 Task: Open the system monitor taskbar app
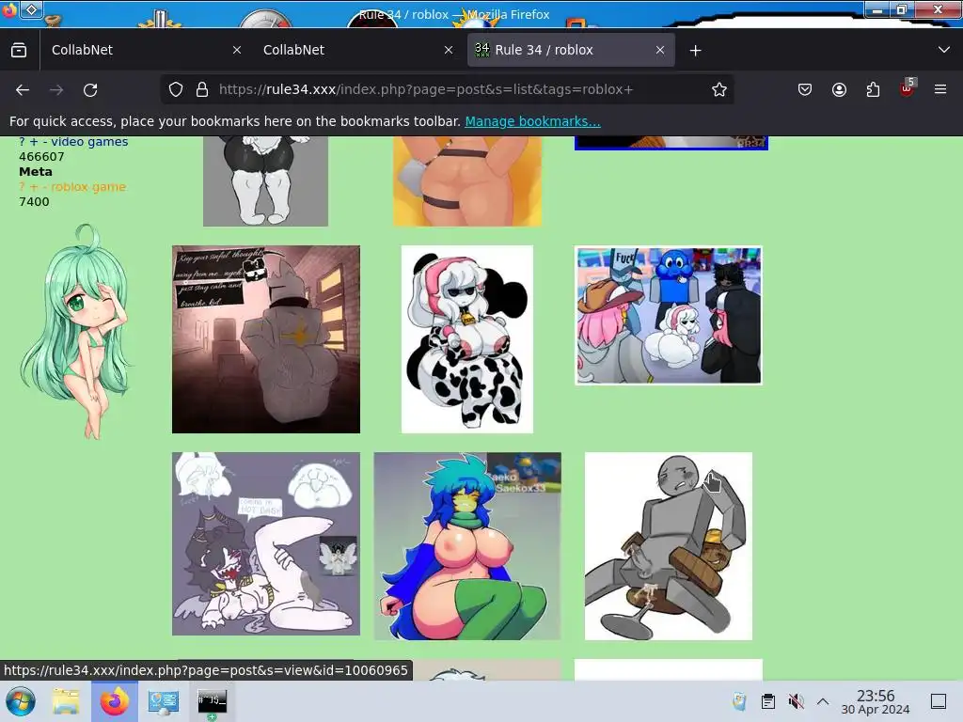(164, 701)
